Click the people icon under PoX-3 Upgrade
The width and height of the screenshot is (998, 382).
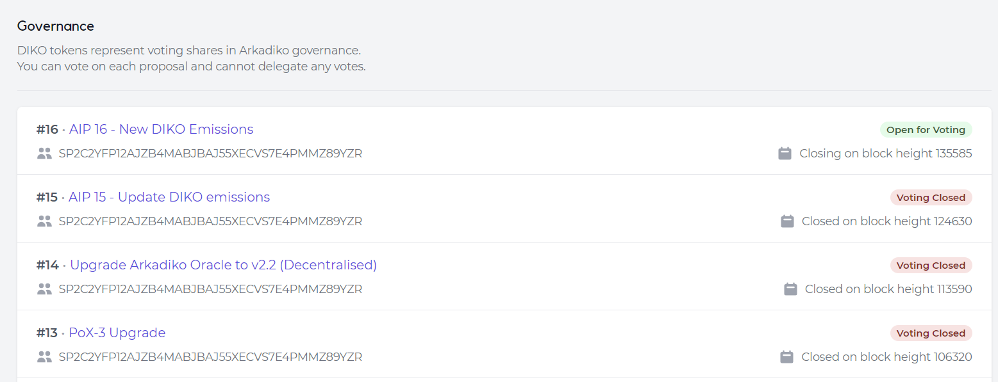(x=44, y=357)
